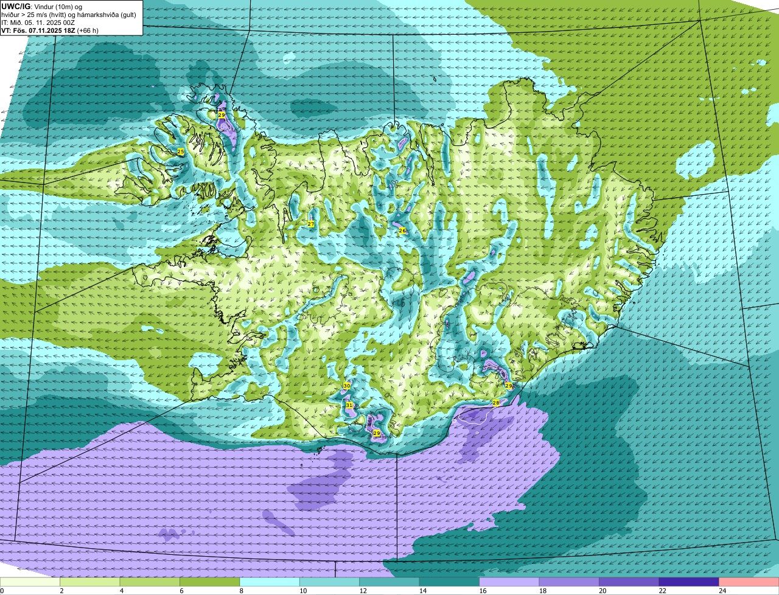Select the 10–12 m/s legend color
Image resolution: width=779 pixels, height=595 pixels.
click(x=329, y=582)
